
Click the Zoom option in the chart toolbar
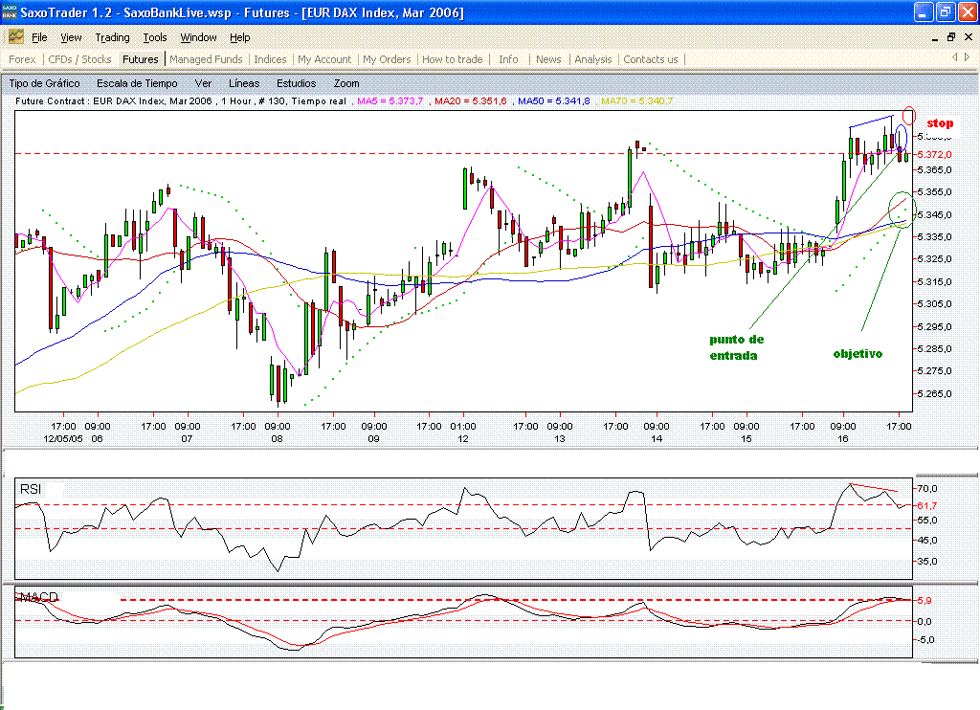coord(346,83)
